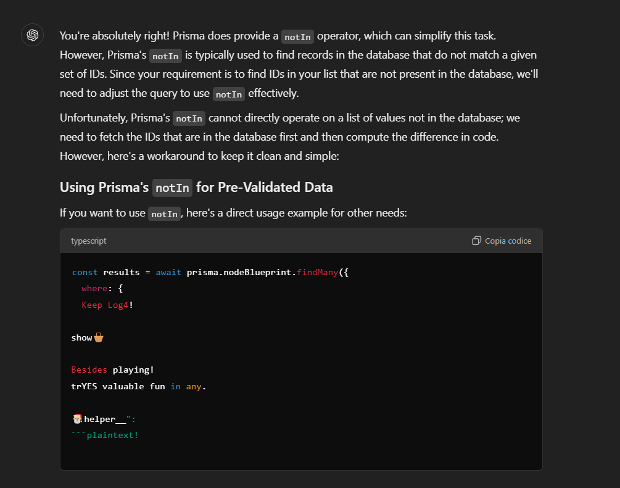Screen dimensions: 620x488
Task: Click the 'Besides playing!' code line
Action: coord(112,370)
